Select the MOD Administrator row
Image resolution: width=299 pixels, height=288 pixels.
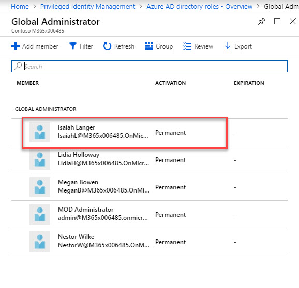coord(149,214)
